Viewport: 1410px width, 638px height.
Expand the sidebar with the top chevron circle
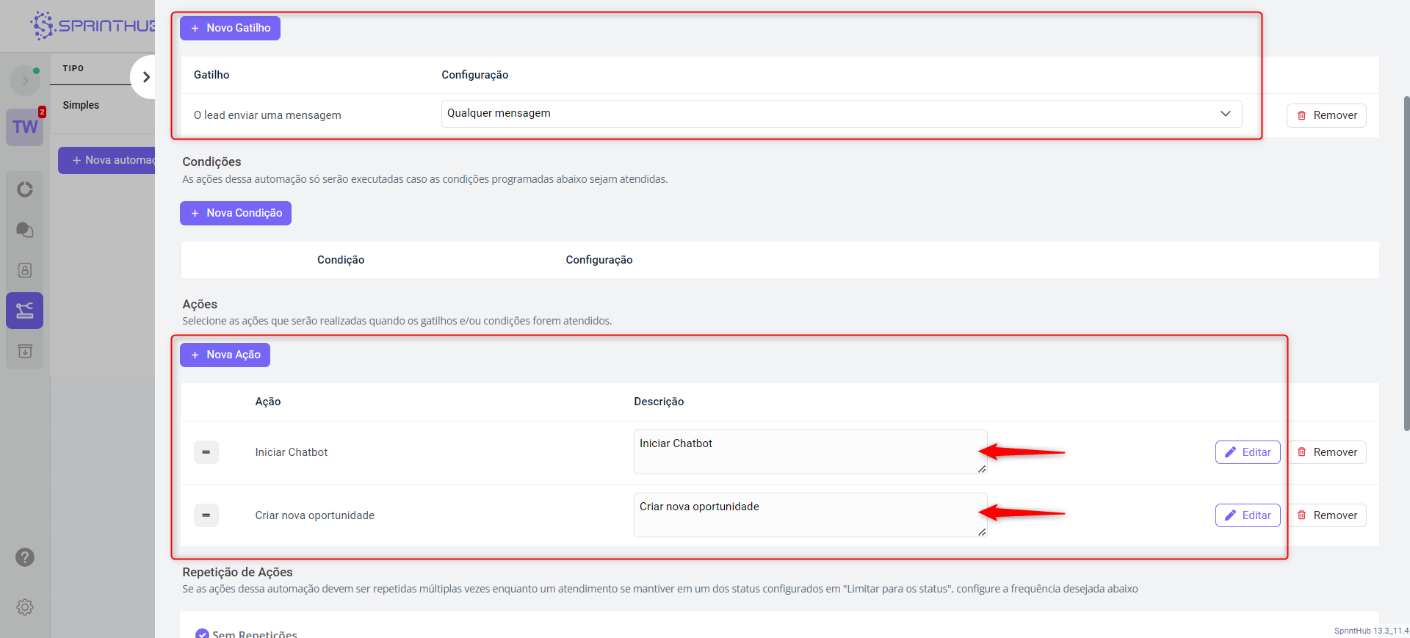point(25,81)
